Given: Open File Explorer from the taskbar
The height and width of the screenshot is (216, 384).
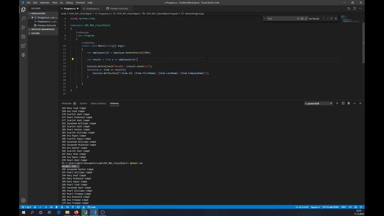Looking at the screenshot, I should coord(67,212).
